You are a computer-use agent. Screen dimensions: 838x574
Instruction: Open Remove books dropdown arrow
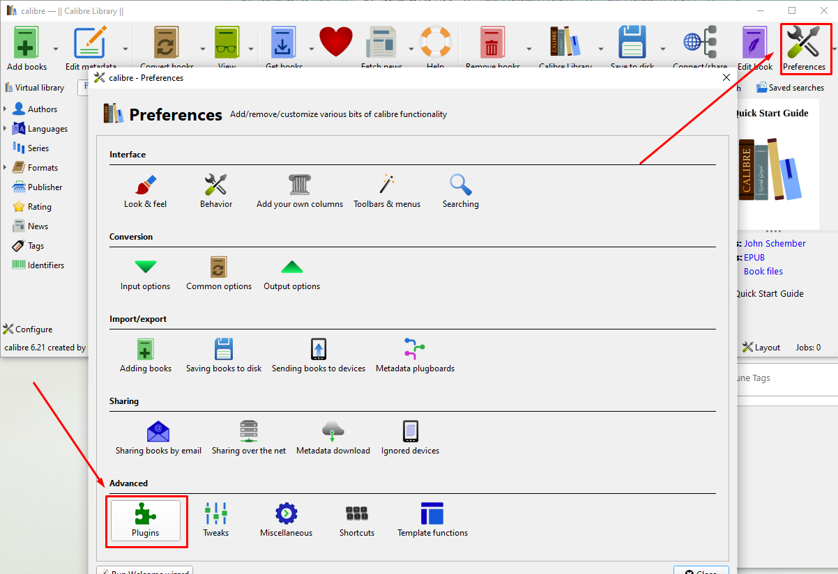point(529,49)
